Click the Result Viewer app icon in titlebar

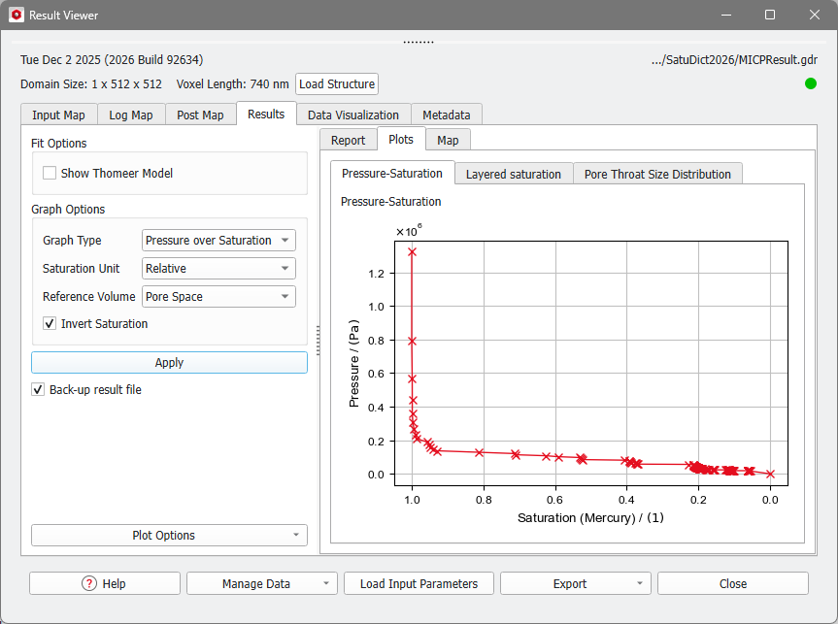tap(14, 15)
